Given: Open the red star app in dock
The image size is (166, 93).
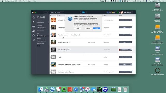Looking at the screenshot, I should 70,89.
